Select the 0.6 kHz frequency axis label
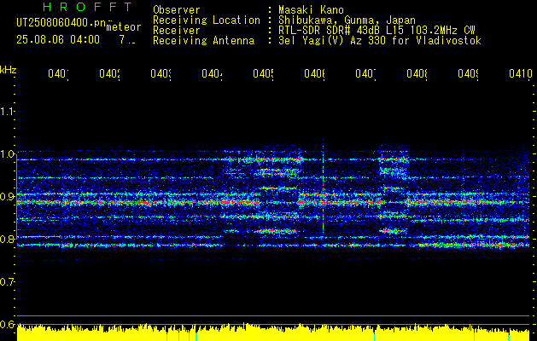 click(7, 324)
